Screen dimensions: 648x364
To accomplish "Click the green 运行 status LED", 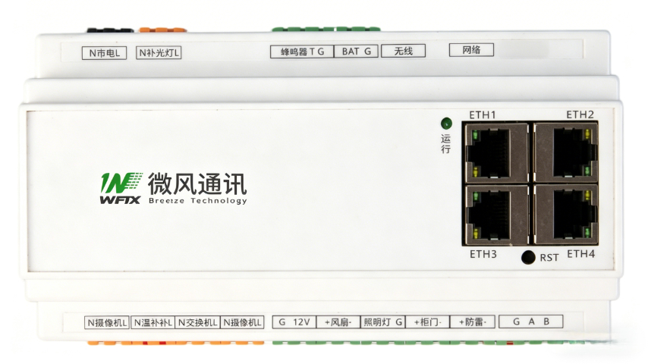I will (446, 123).
